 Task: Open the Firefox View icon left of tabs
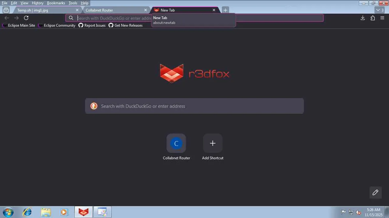pyautogui.click(x=6, y=10)
